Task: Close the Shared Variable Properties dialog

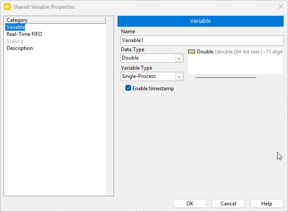Action: point(281,7)
